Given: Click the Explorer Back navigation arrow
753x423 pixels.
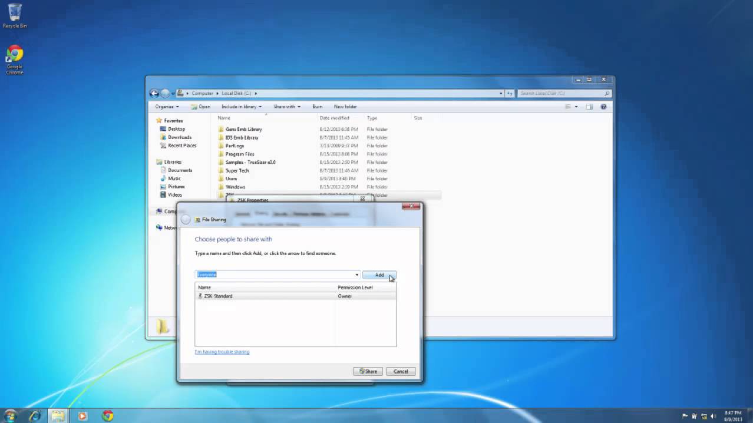Looking at the screenshot, I should point(154,93).
